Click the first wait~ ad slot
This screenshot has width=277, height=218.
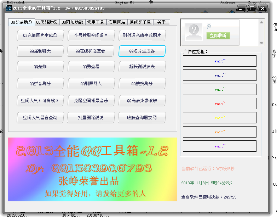[x=219, y=61]
